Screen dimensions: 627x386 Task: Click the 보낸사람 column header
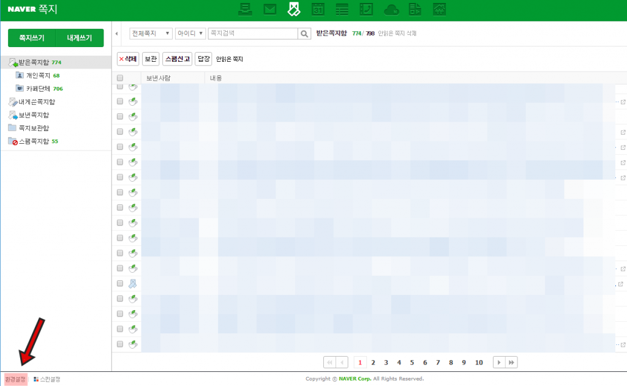coord(159,78)
